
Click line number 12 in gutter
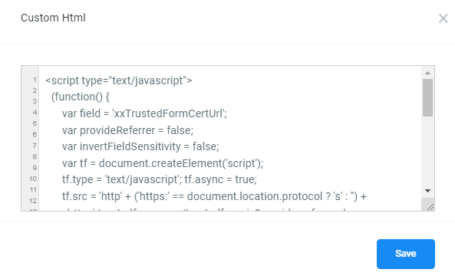(33, 201)
